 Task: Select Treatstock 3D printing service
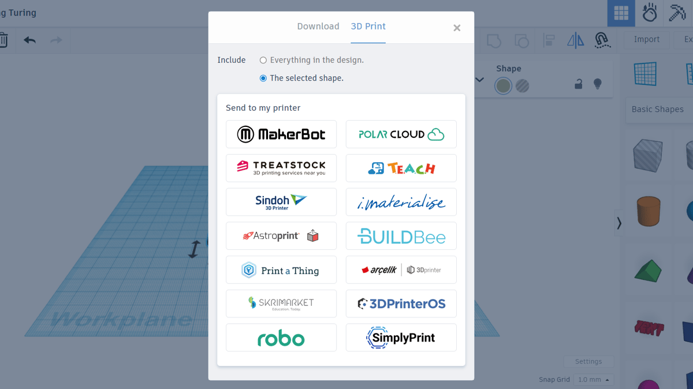click(281, 168)
